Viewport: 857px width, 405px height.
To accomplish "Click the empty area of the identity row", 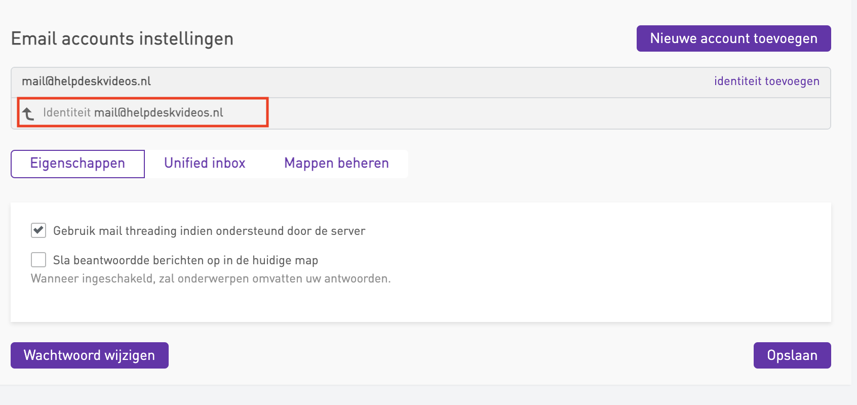I will (507, 113).
